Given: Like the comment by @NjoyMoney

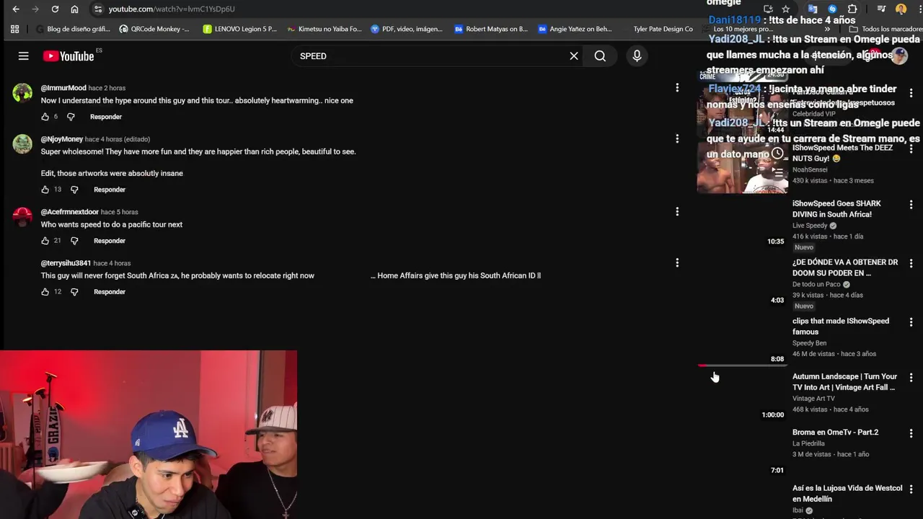Looking at the screenshot, I should [x=45, y=190].
